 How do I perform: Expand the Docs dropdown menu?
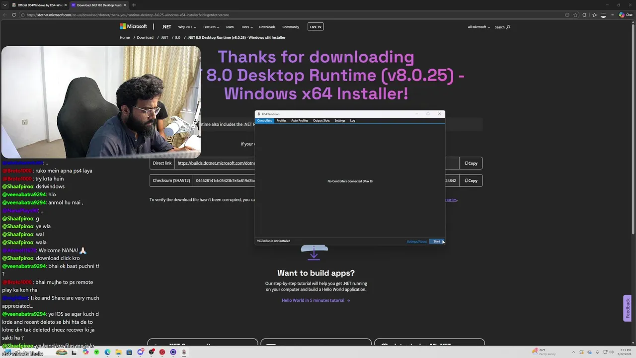(x=247, y=27)
